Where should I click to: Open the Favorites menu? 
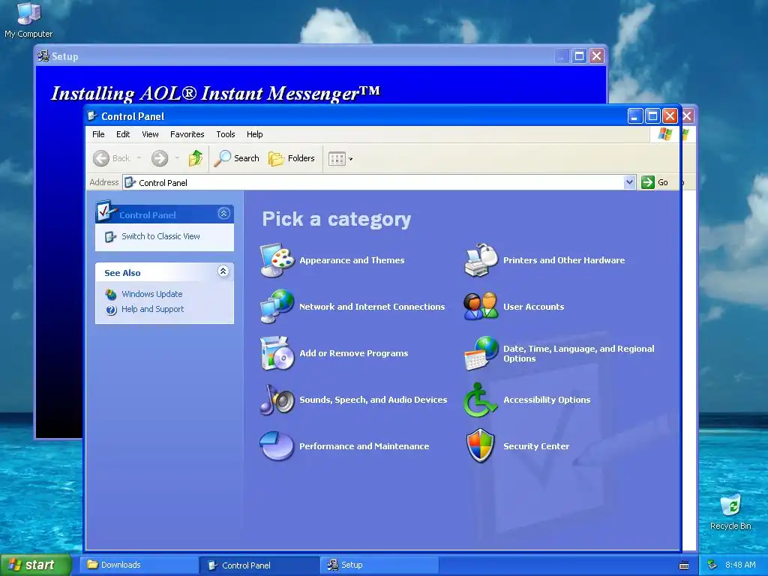click(187, 134)
